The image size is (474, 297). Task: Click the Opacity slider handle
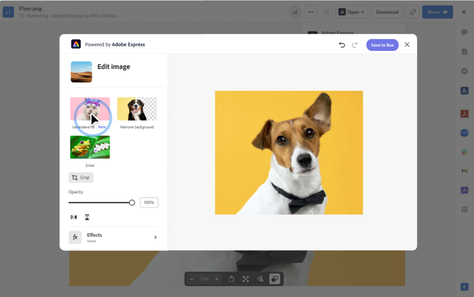pyautogui.click(x=132, y=202)
